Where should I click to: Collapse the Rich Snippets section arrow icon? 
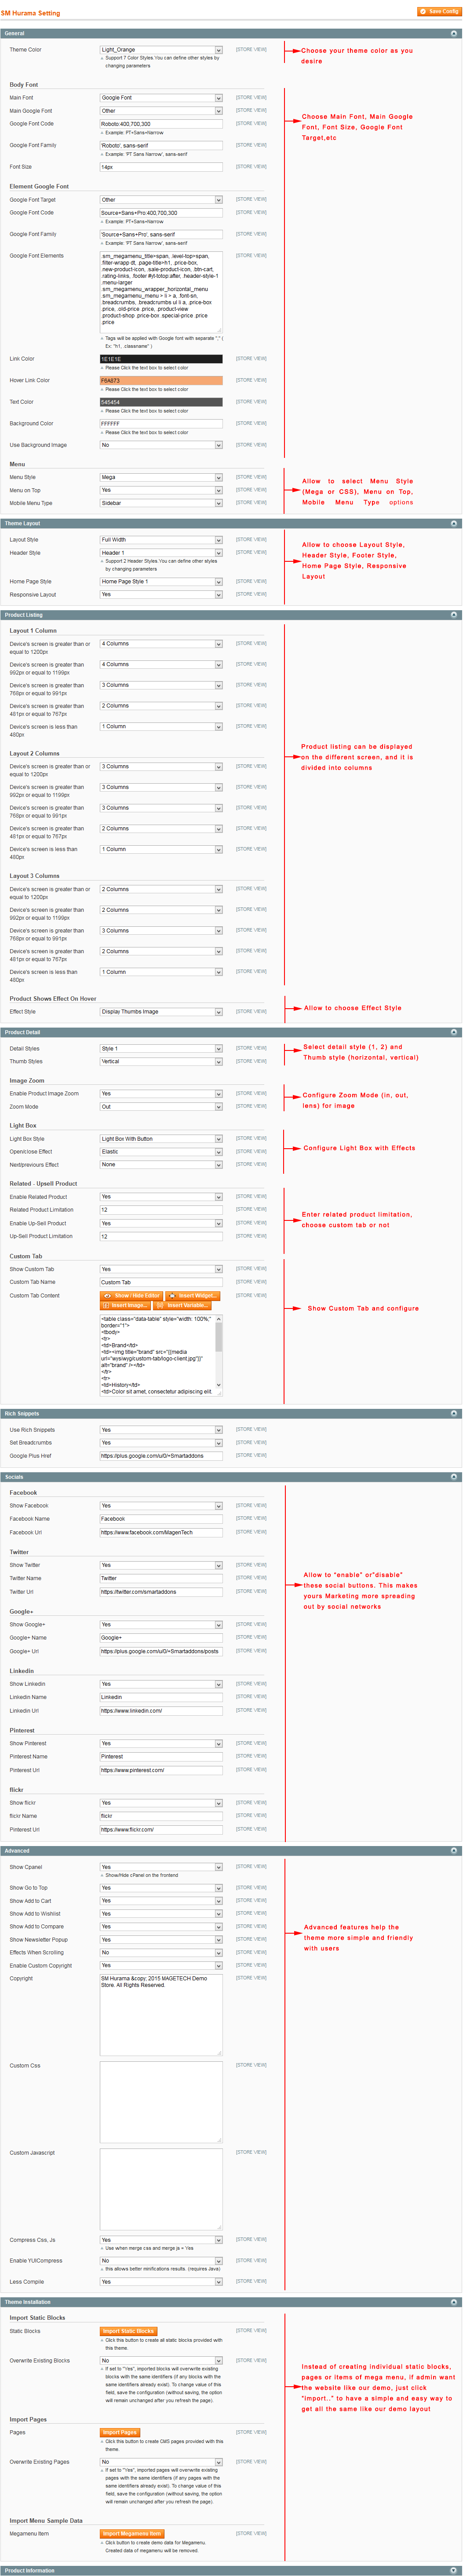[455, 1413]
